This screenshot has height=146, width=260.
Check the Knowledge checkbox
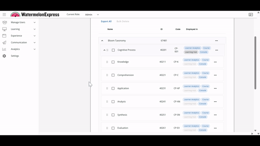click(113, 62)
